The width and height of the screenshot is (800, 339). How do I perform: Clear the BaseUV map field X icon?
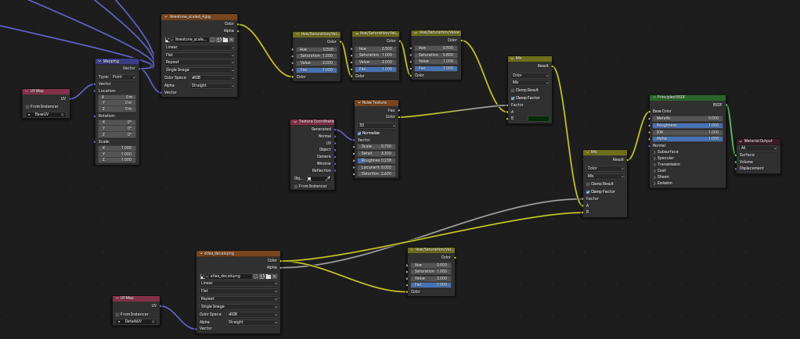[63, 115]
